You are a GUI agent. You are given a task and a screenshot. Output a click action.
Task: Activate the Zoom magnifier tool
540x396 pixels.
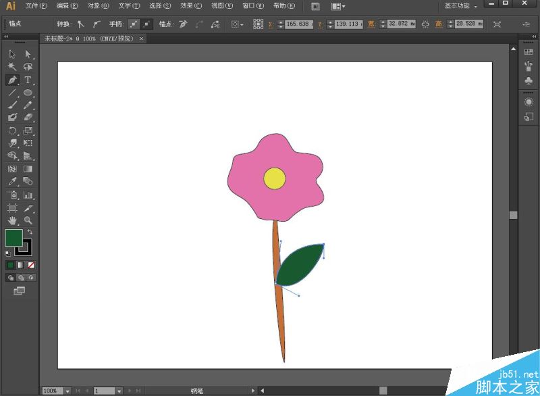(28, 220)
